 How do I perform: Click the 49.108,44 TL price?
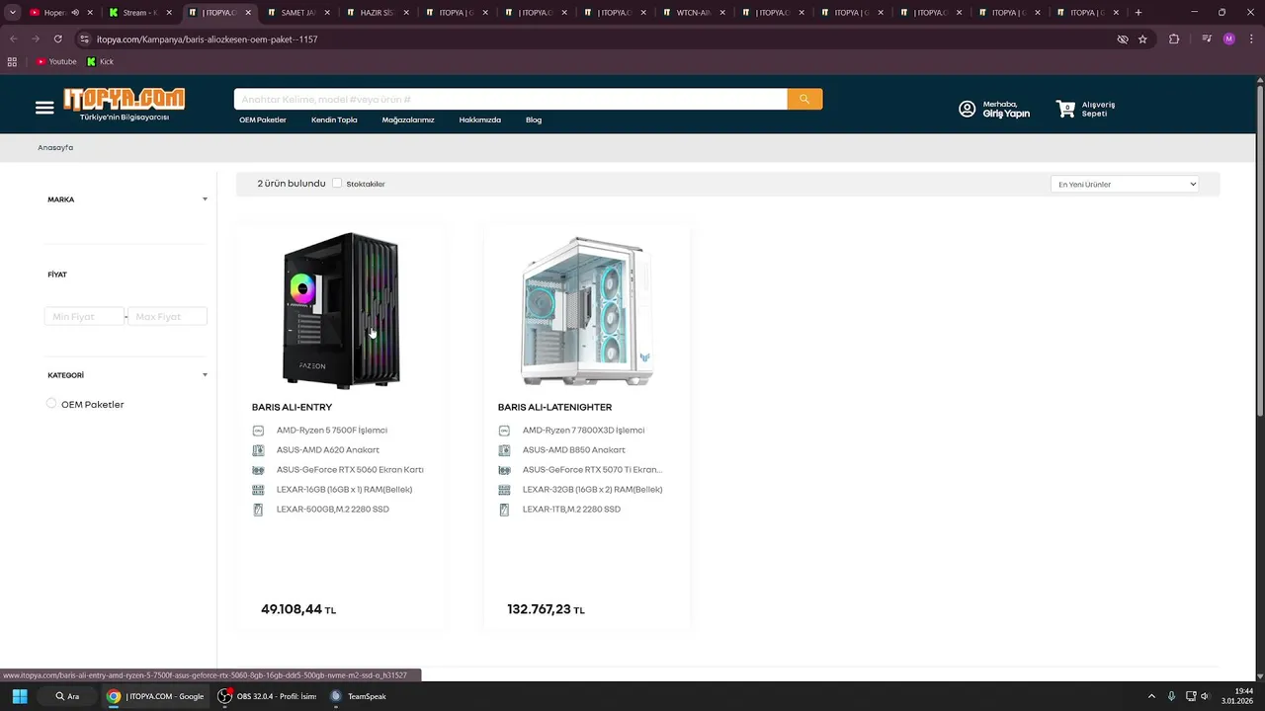click(x=298, y=609)
